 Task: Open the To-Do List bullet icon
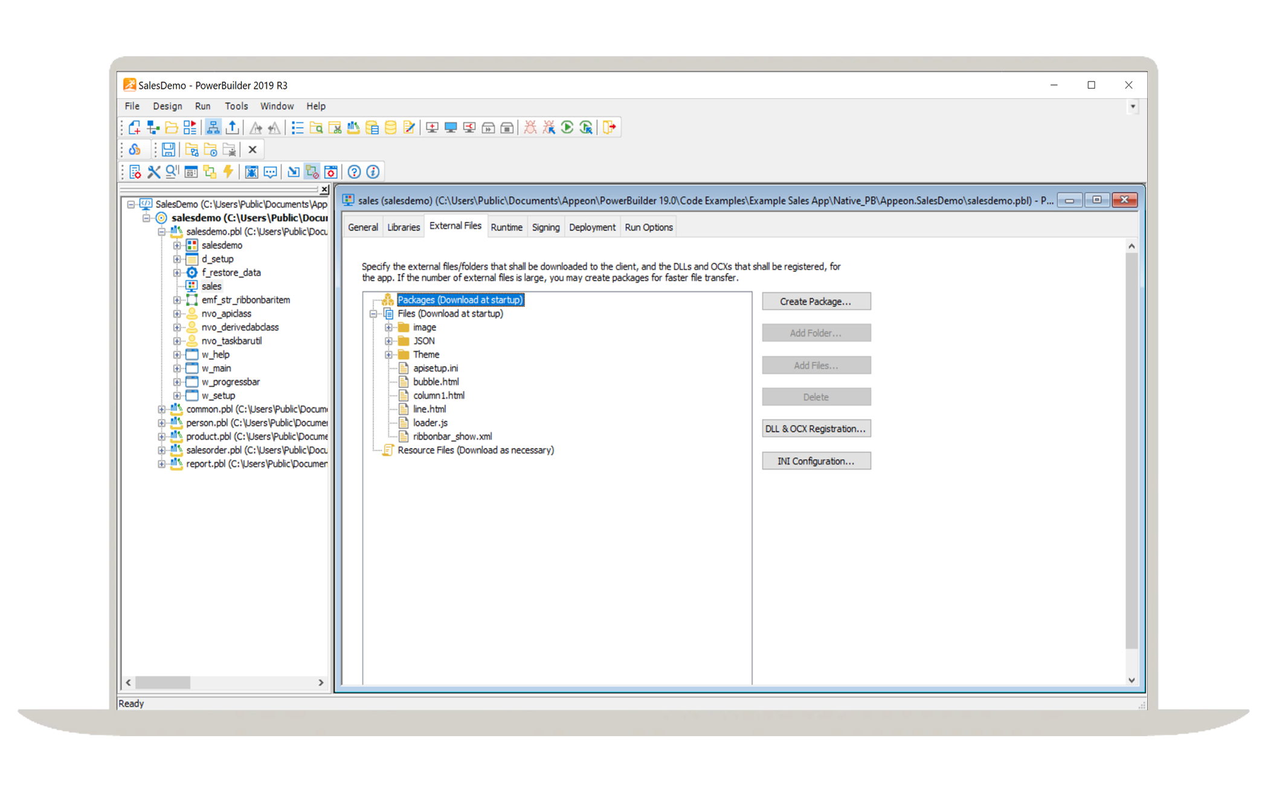point(297,128)
